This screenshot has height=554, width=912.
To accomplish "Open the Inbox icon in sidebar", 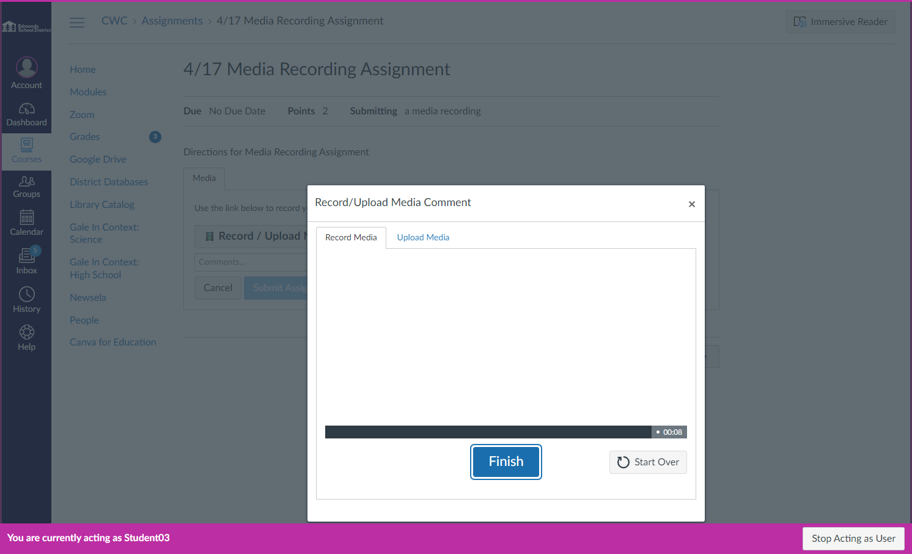I will click(26, 260).
